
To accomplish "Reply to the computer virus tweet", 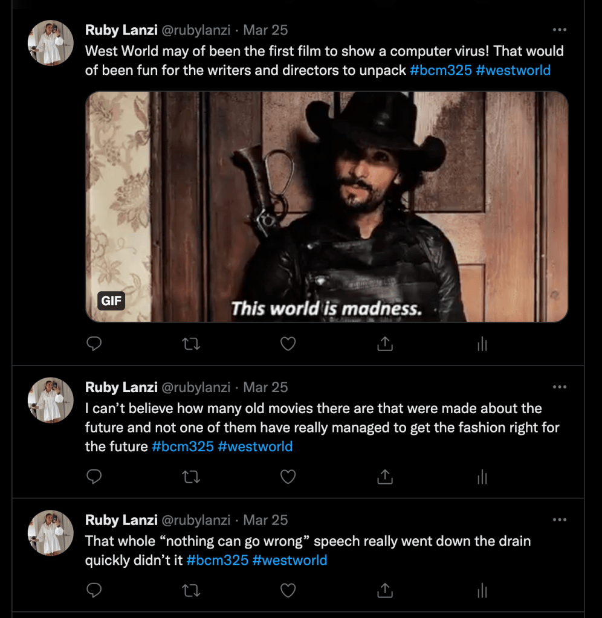I will pos(94,344).
